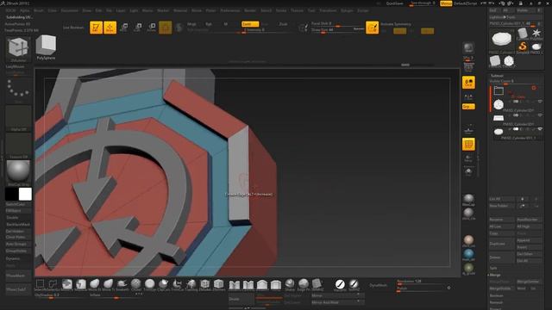Click the first white circular stroke icon

tap(340, 284)
